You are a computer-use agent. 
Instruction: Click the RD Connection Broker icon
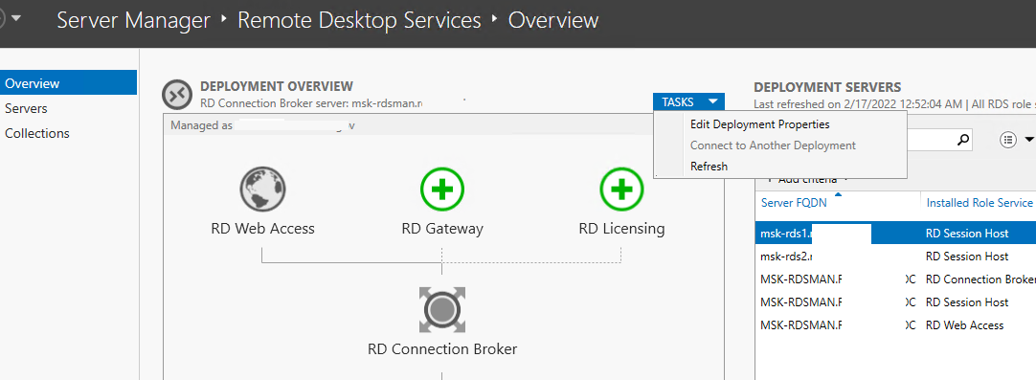(x=442, y=309)
